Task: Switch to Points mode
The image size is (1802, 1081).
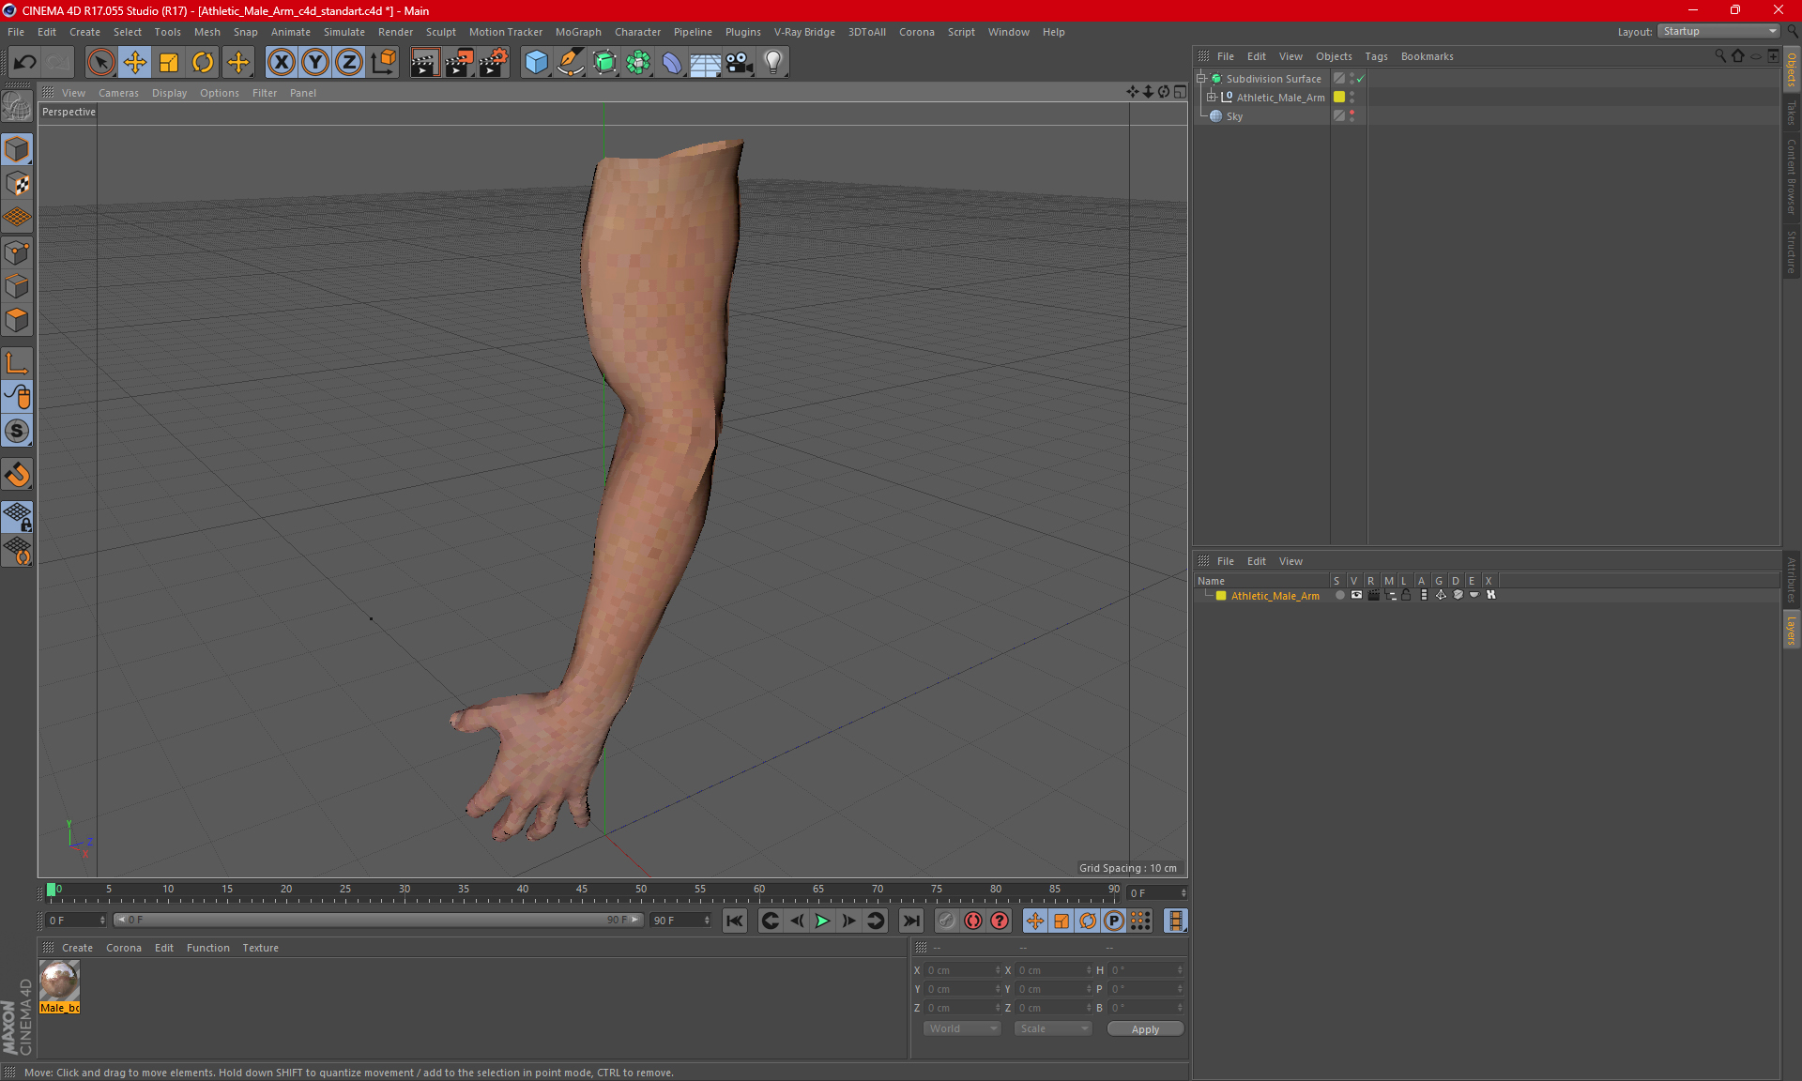Action: [17, 252]
